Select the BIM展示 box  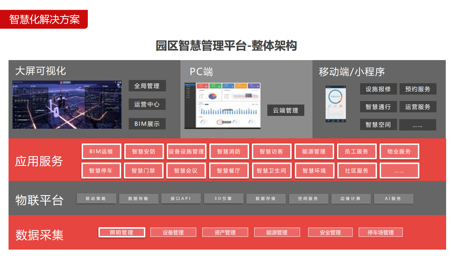click(x=147, y=124)
